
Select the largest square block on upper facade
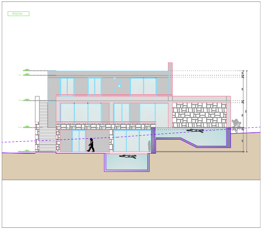(119, 86)
